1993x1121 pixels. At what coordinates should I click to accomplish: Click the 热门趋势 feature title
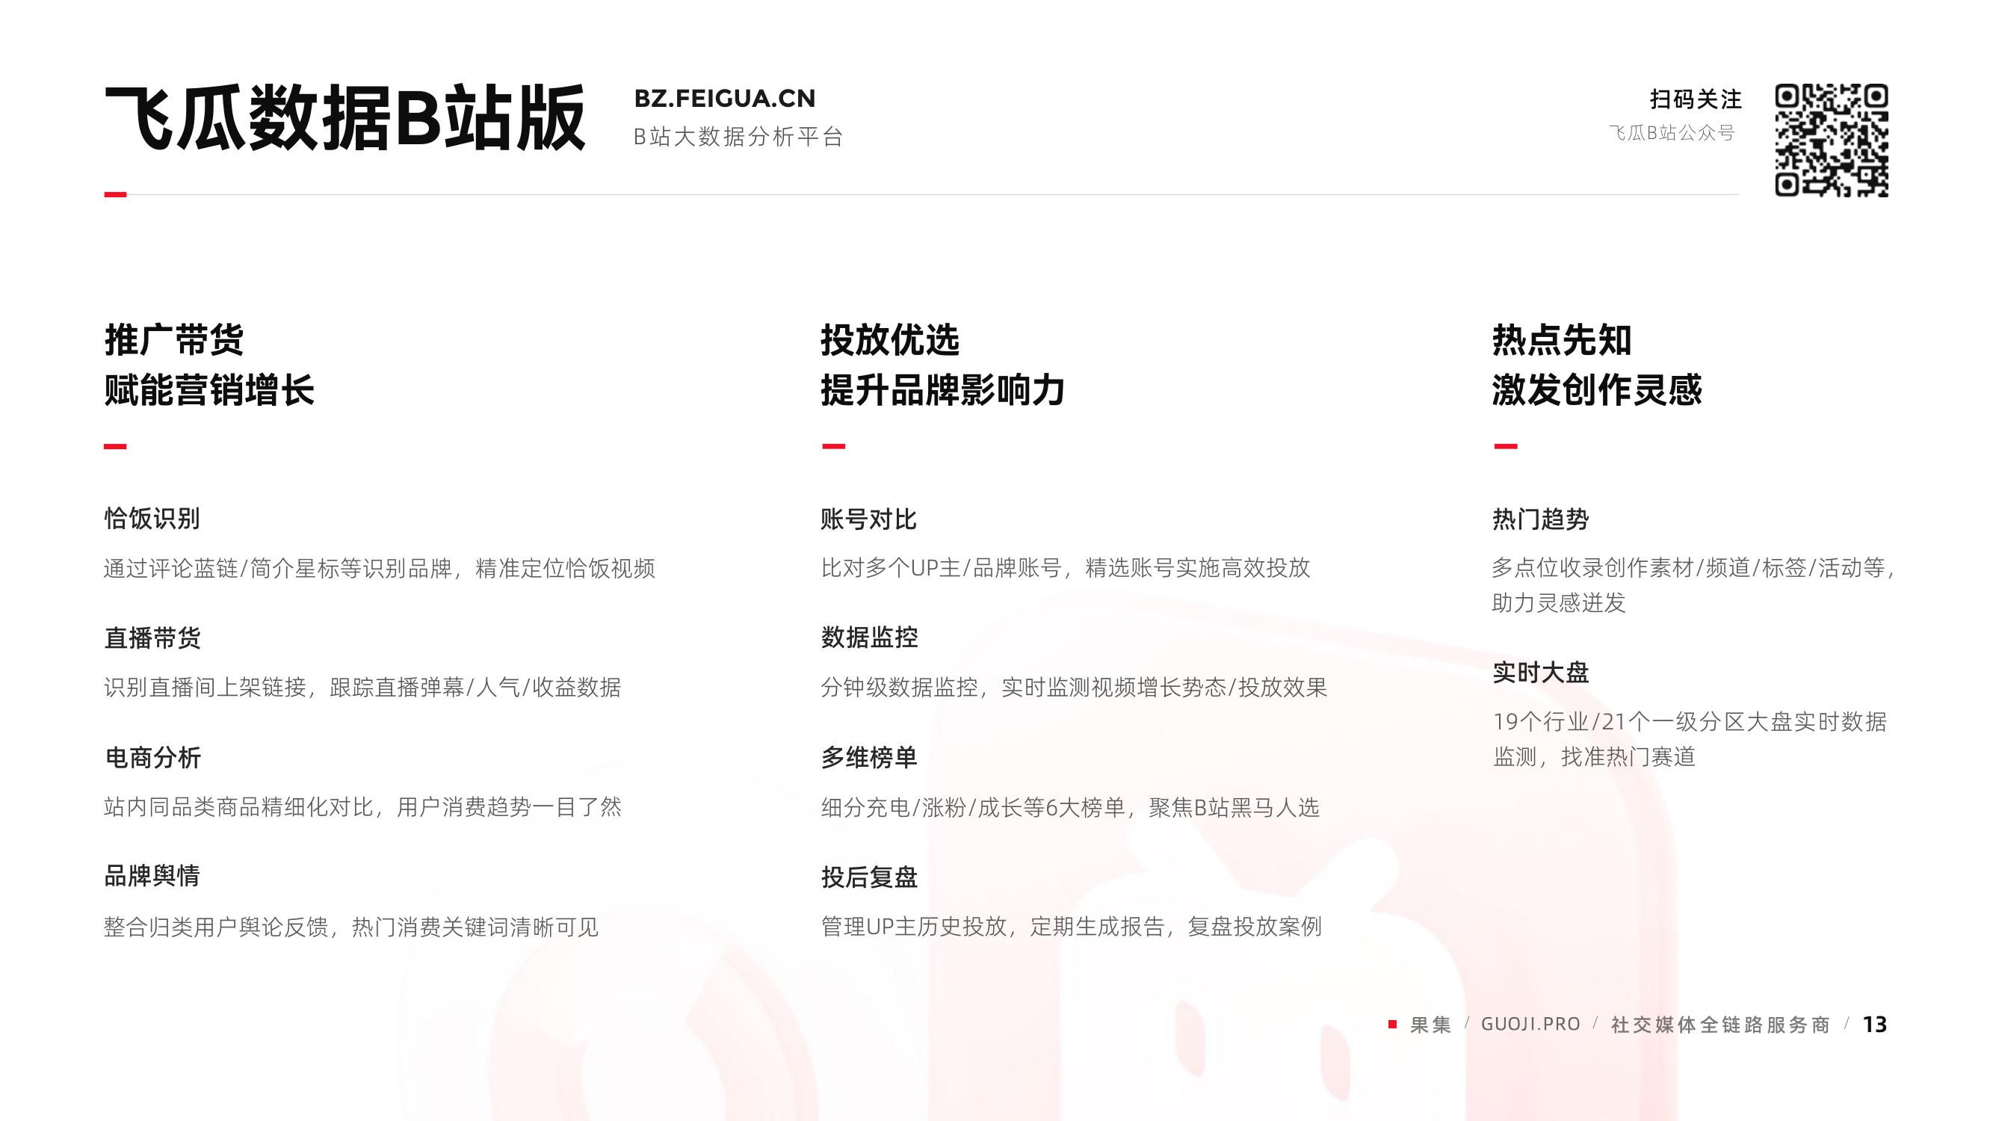pyautogui.click(x=1540, y=519)
